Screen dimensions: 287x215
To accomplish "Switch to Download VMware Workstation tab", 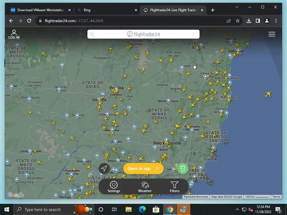I will (x=41, y=10).
